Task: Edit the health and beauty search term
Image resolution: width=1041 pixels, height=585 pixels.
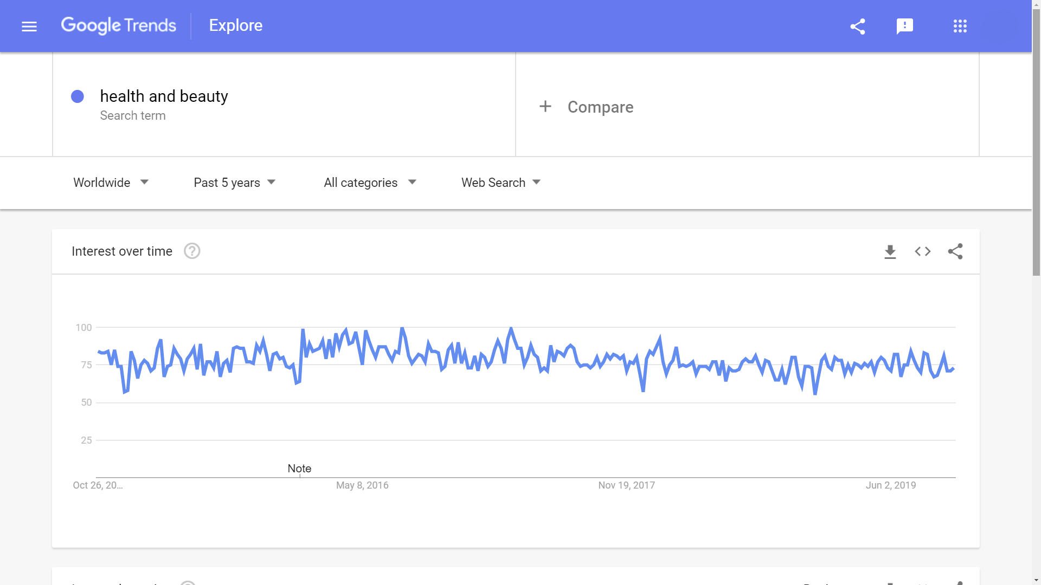Action: pyautogui.click(x=164, y=96)
